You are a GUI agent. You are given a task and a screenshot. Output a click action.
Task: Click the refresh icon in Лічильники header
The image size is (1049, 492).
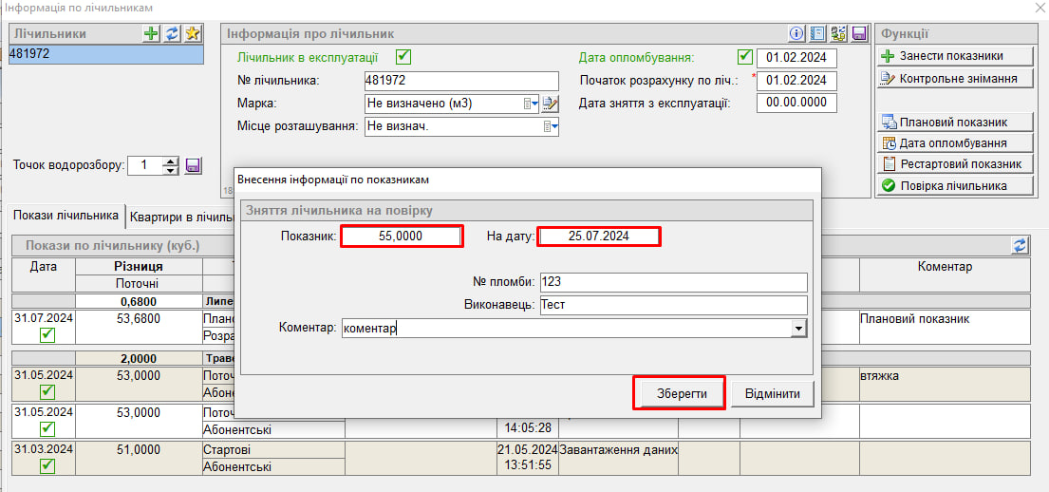click(x=172, y=33)
